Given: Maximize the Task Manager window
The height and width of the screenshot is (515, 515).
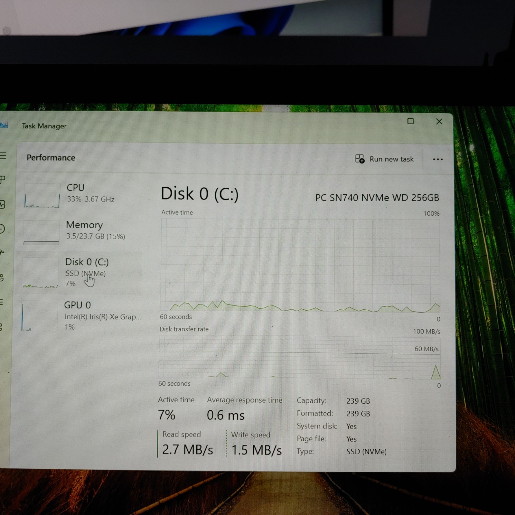Looking at the screenshot, I should point(410,121).
